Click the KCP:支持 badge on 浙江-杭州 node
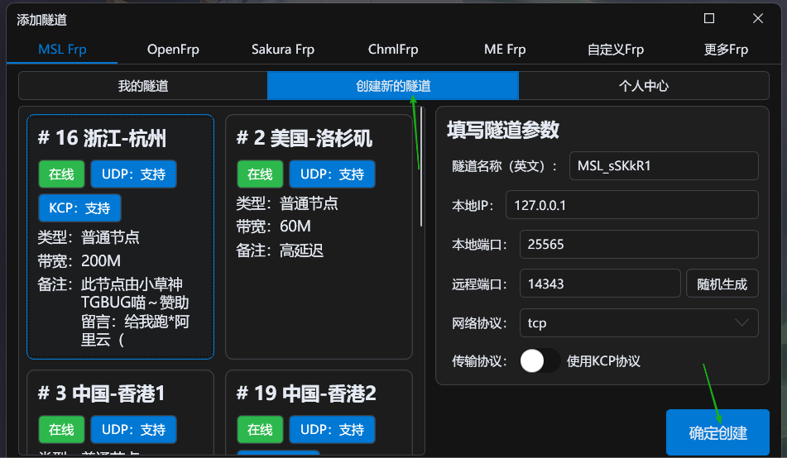Screen dimensions: 787x458 (79, 208)
